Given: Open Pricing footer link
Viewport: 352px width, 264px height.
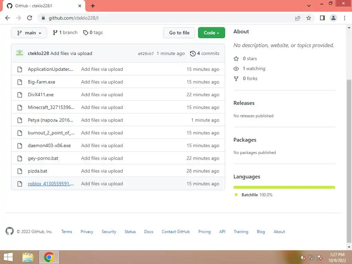Looking at the screenshot, I should [205, 232].
